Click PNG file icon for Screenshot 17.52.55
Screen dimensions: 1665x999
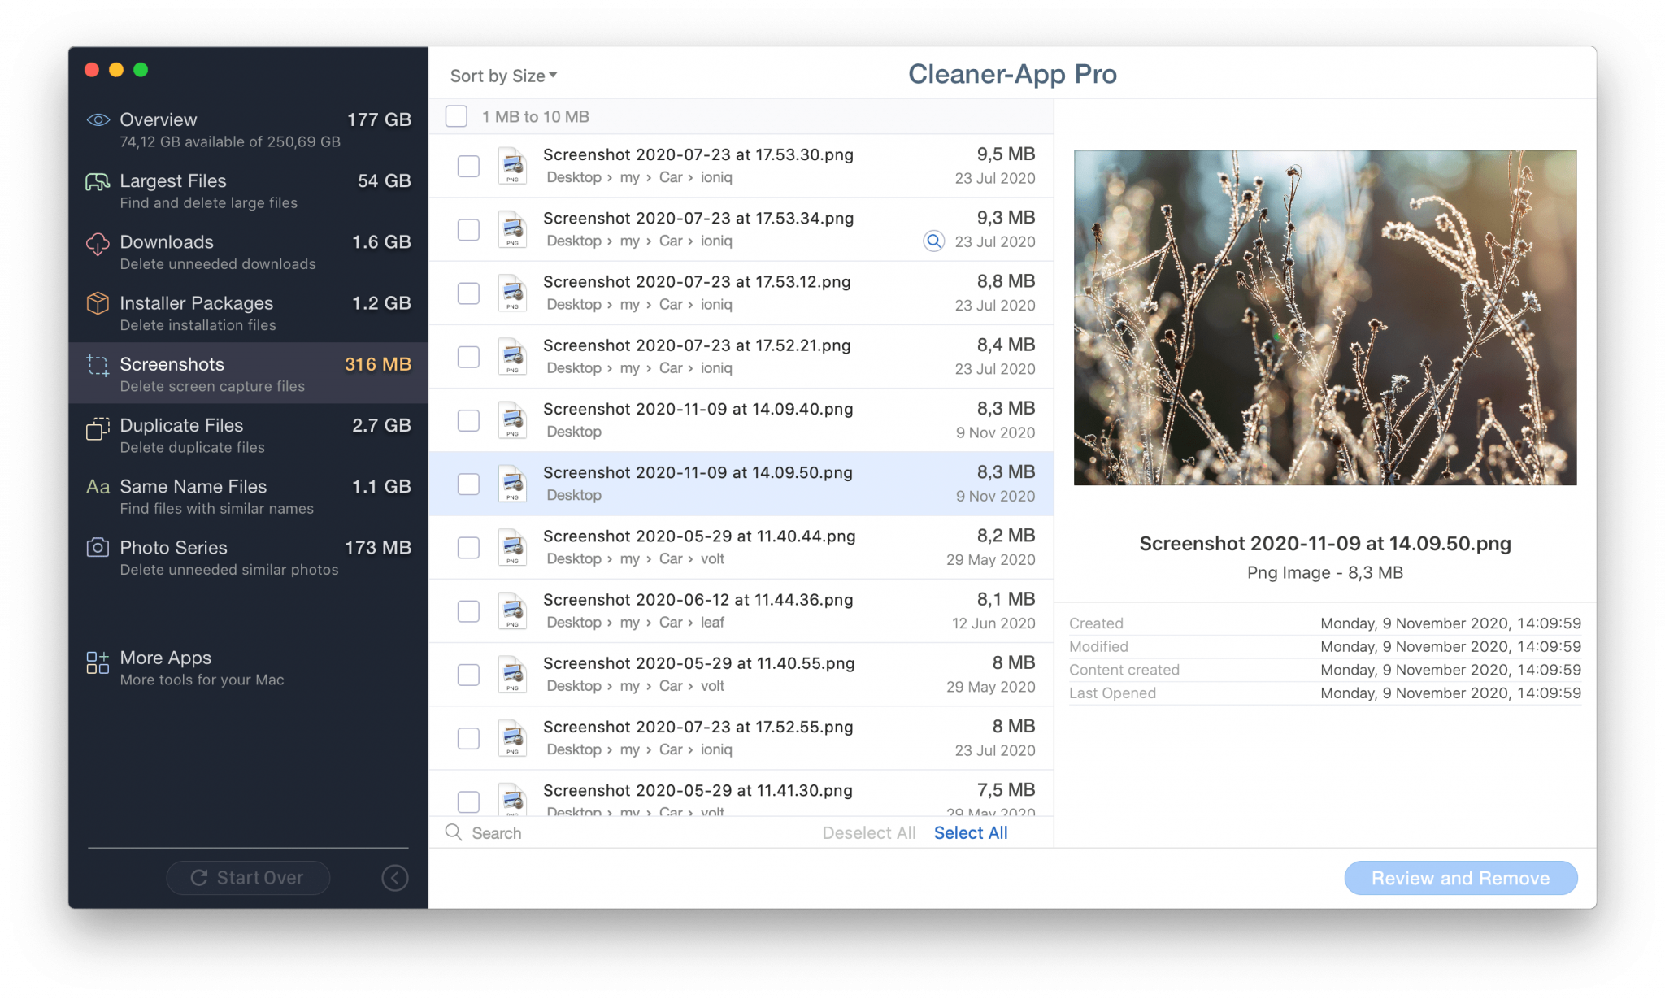click(512, 738)
